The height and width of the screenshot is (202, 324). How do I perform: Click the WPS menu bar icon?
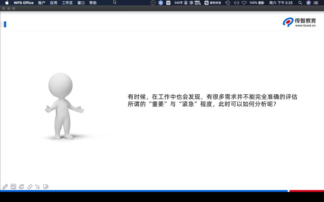[x=168, y=3]
